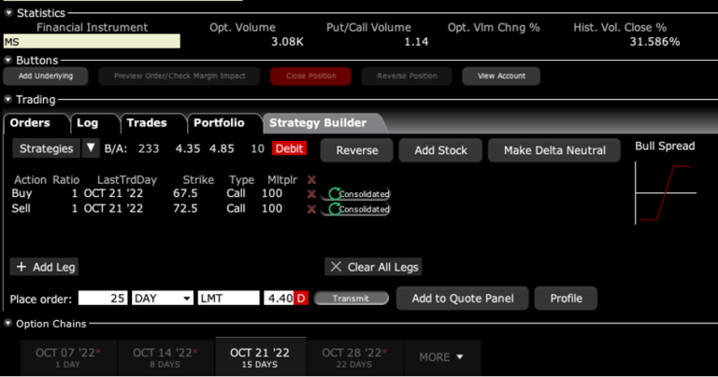Remove the Sell 72.5 Call leg

[x=312, y=209]
